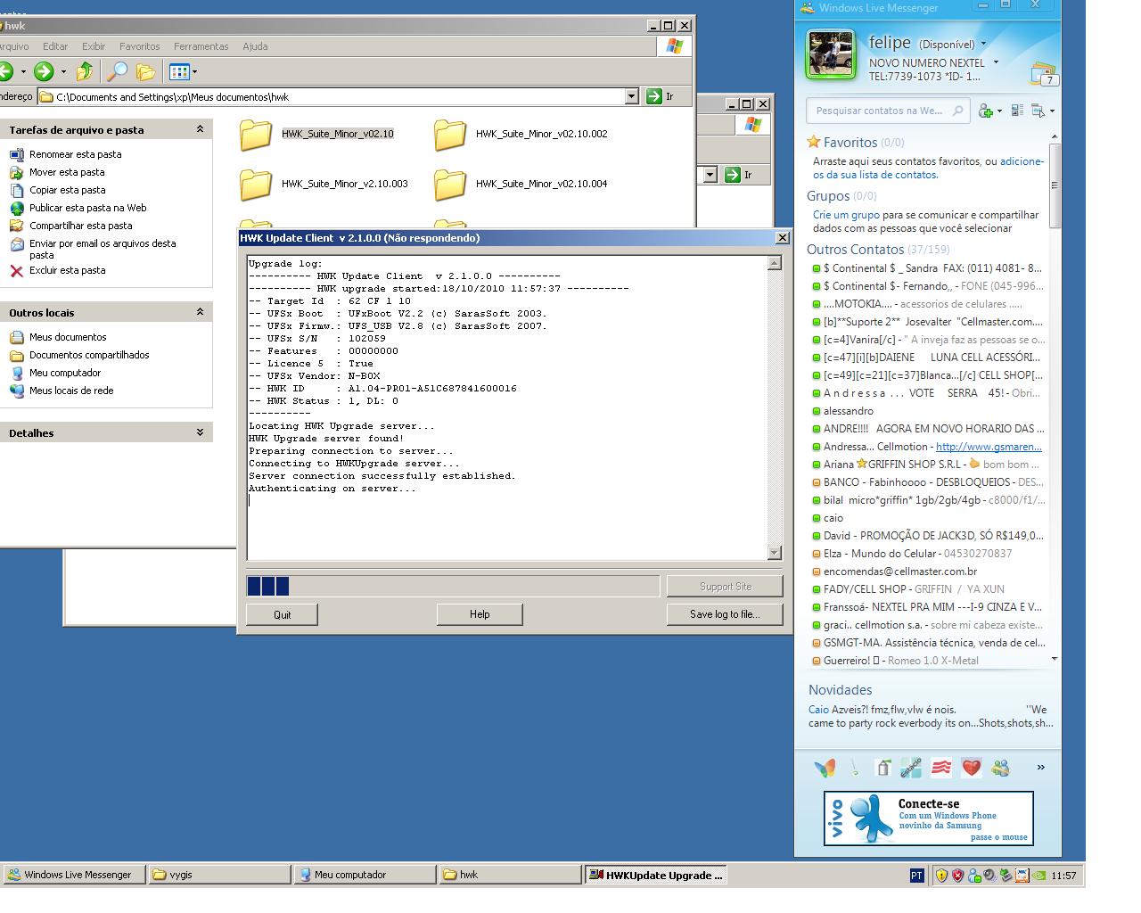Viewport: 1141px width, 913px height.
Task: Open the Messenger show menu icon
Action: tap(1038, 111)
